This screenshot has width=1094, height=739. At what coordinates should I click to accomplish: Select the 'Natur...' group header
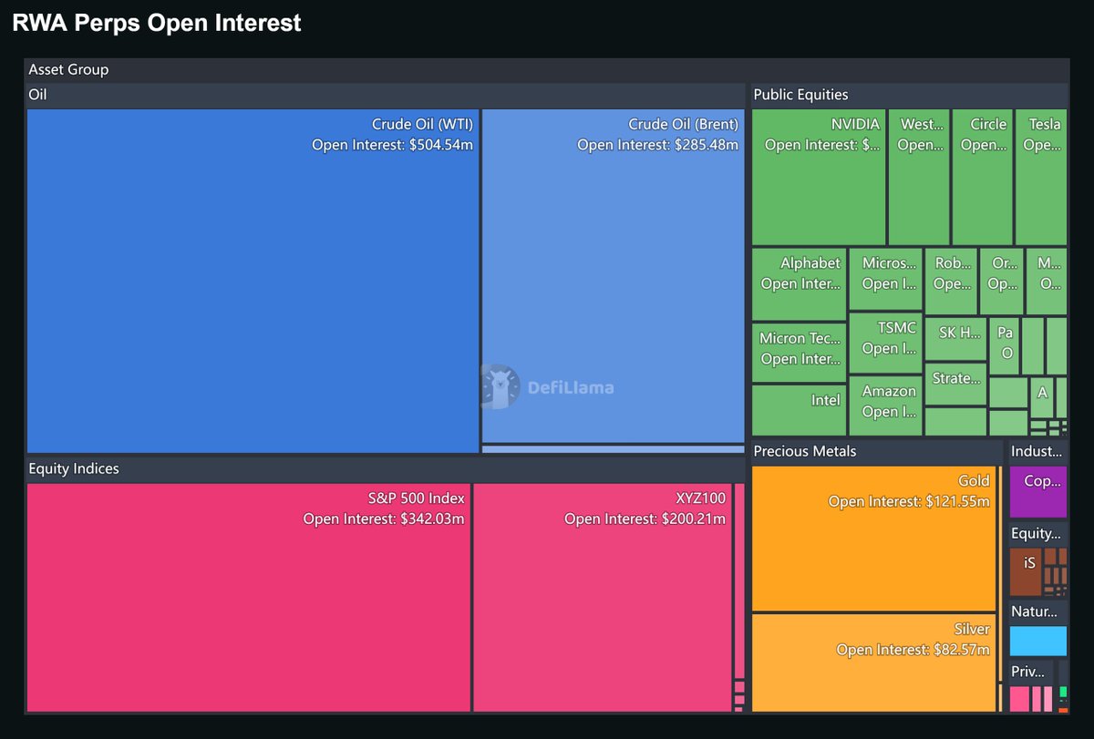point(1037,612)
